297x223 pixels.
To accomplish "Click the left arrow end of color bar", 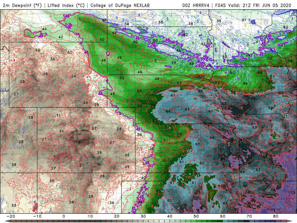I will point(7,221).
